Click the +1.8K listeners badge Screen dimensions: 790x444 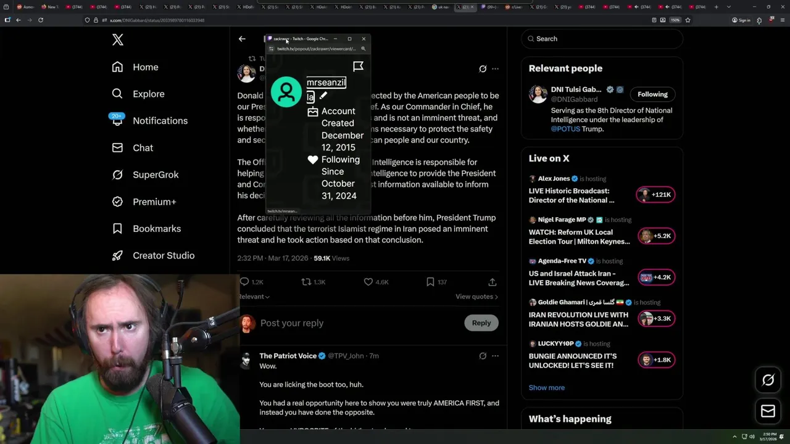tap(655, 360)
